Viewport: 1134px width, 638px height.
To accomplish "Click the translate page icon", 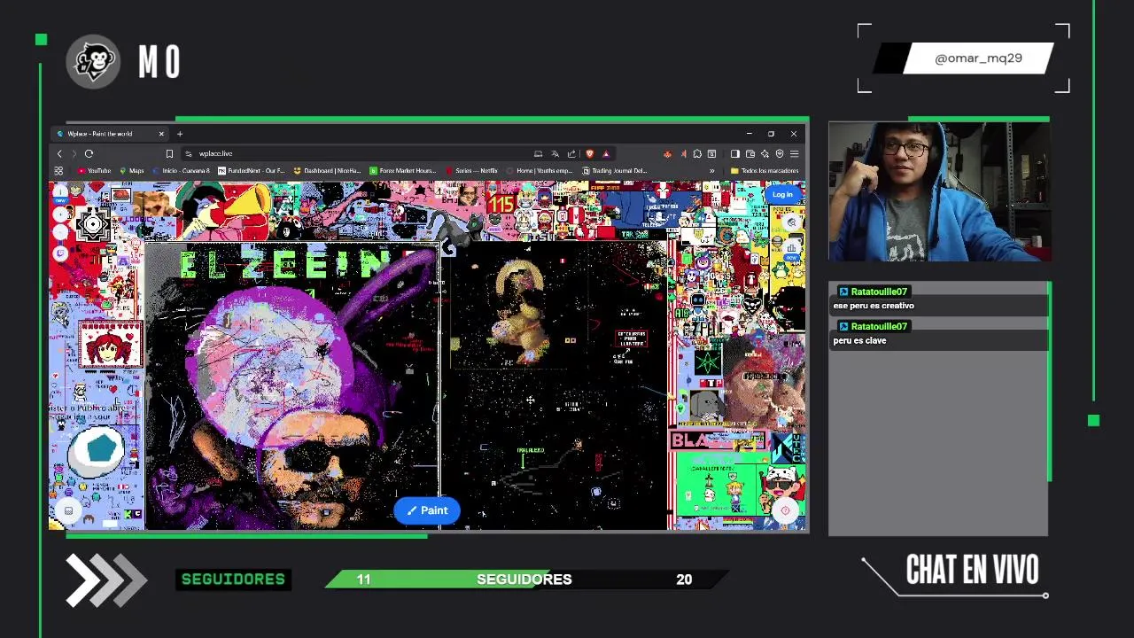I will click(555, 153).
